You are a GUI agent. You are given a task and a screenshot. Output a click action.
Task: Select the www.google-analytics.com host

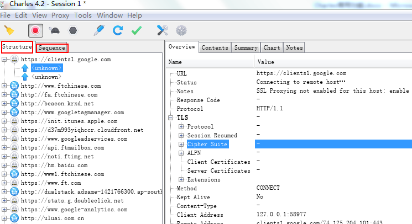point(74,209)
